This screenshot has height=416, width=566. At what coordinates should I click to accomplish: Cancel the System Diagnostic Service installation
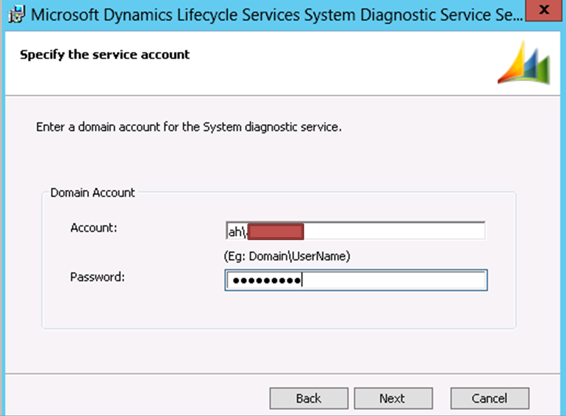tap(489, 398)
